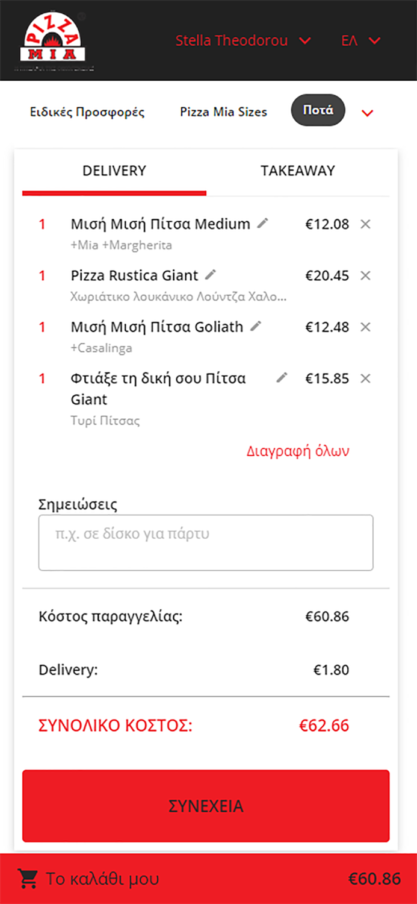
Task: Open the Ειδικές Προσφορές category
Action: 87,112
